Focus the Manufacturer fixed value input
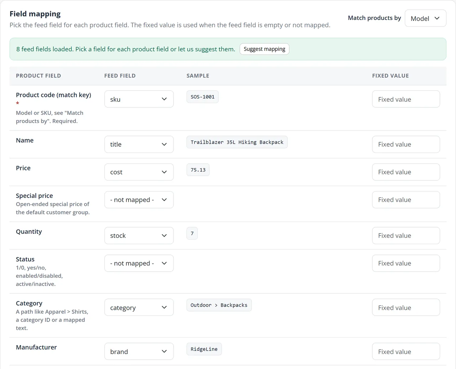 pos(406,352)
